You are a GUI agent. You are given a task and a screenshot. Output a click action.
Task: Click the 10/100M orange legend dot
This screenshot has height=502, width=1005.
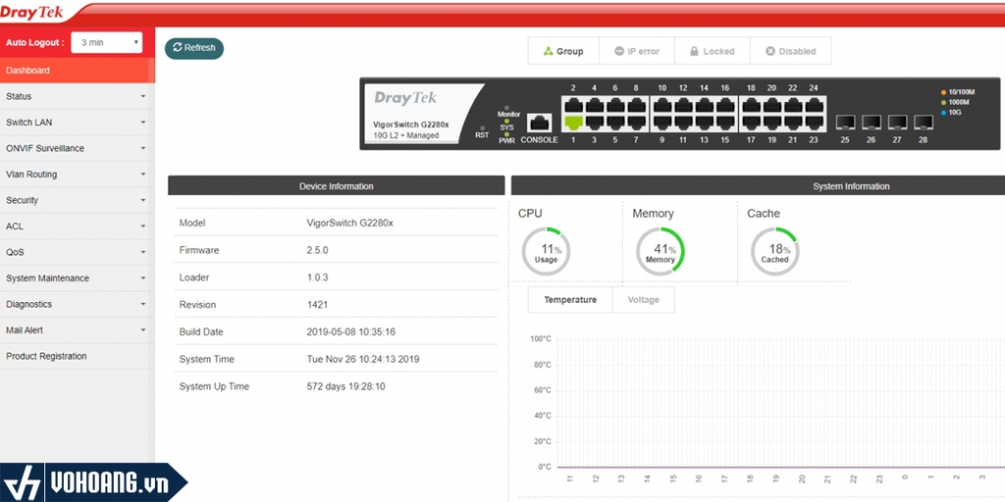(943, 92)
